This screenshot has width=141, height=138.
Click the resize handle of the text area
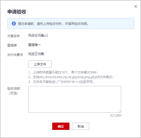120,112
